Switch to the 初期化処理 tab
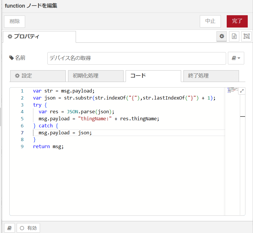Image resolution: width=253 pixels, height=233 pixels. 96,76
